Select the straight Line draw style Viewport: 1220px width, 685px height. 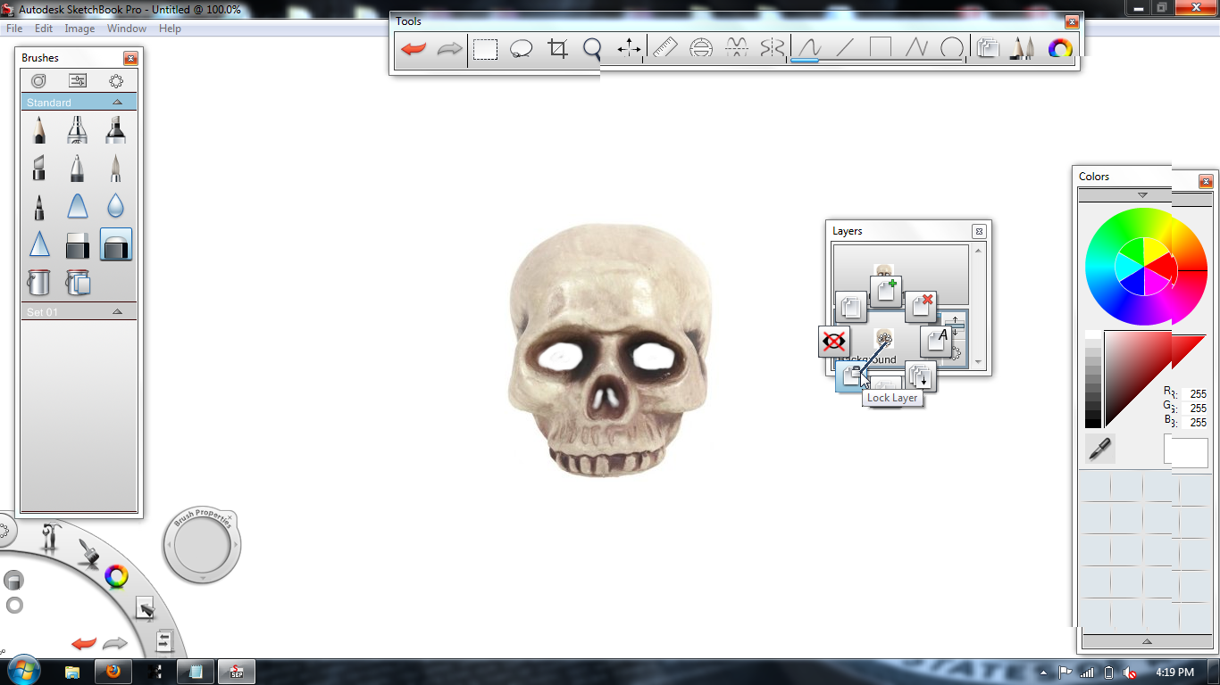pos(845,49)
